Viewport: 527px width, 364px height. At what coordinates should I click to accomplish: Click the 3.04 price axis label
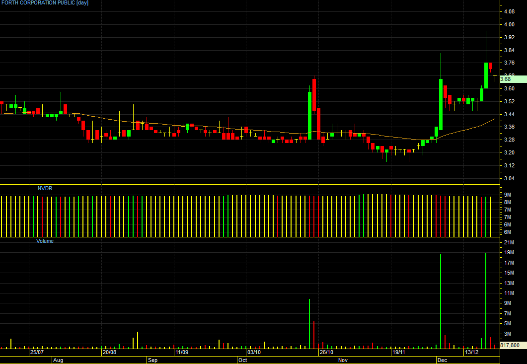509,178
